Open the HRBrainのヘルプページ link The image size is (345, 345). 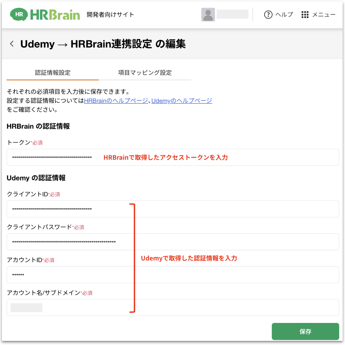point(116,101)
